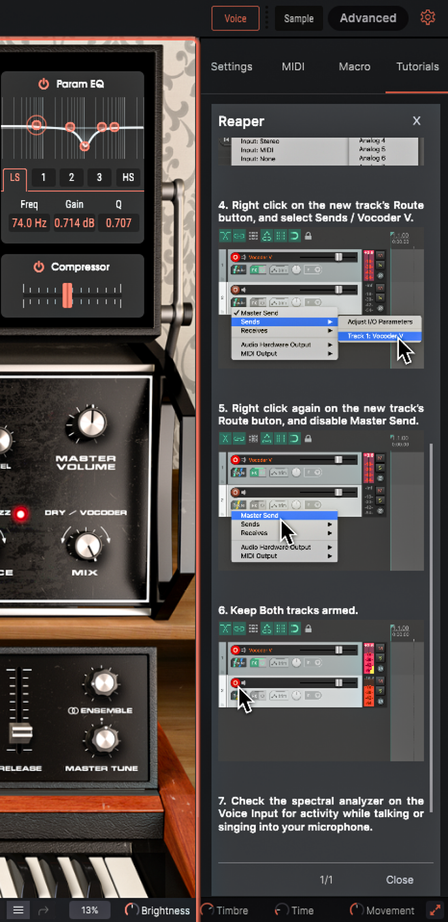Open the gear settings icon
448x922 pixels.
[x=428, y=18]
